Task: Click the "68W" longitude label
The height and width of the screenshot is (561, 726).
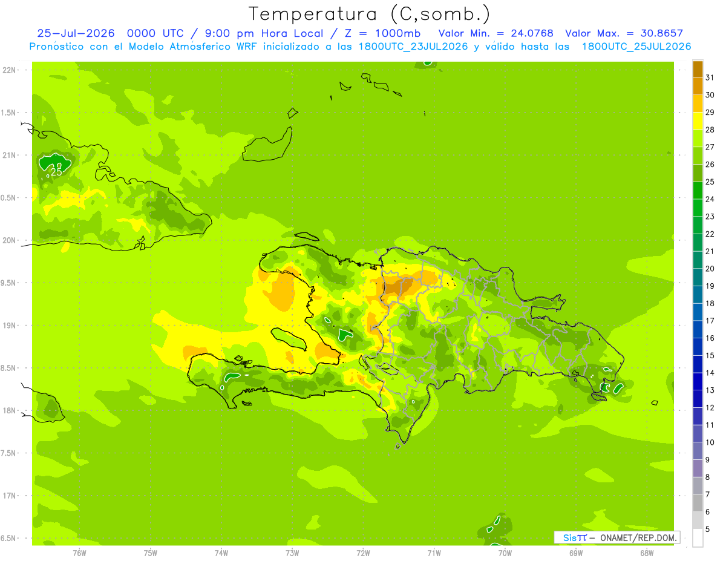Action: [646, 553]
